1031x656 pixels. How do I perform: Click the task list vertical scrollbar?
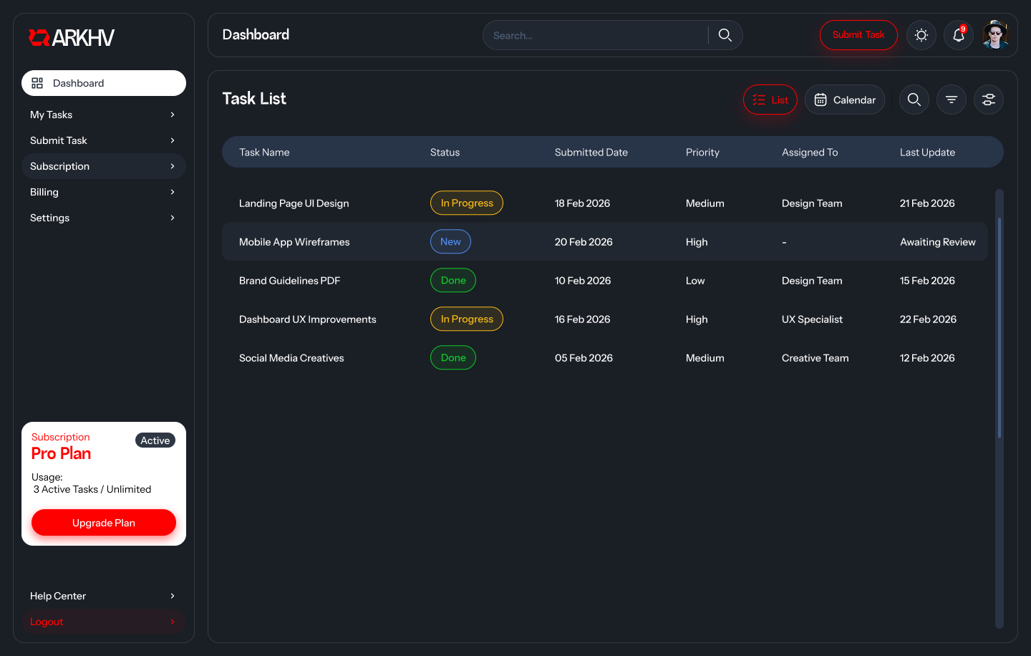coord(999,327)
